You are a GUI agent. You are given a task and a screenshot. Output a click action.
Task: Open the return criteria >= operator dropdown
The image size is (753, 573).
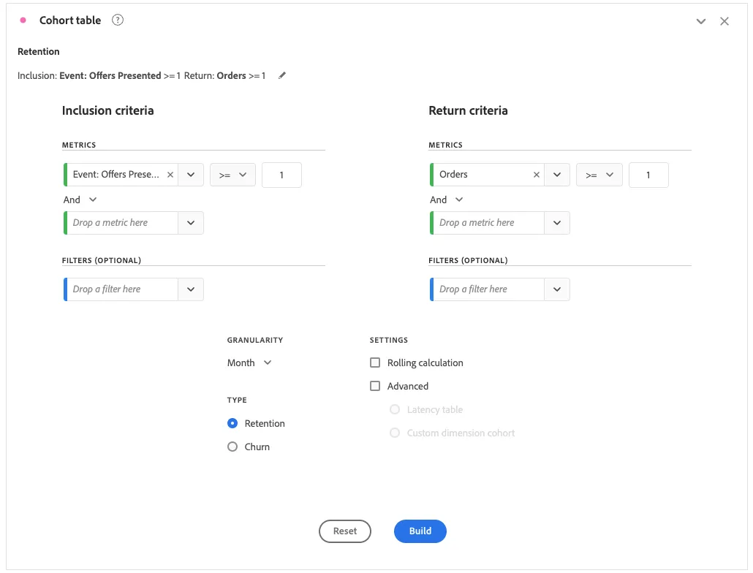(599, 175)
